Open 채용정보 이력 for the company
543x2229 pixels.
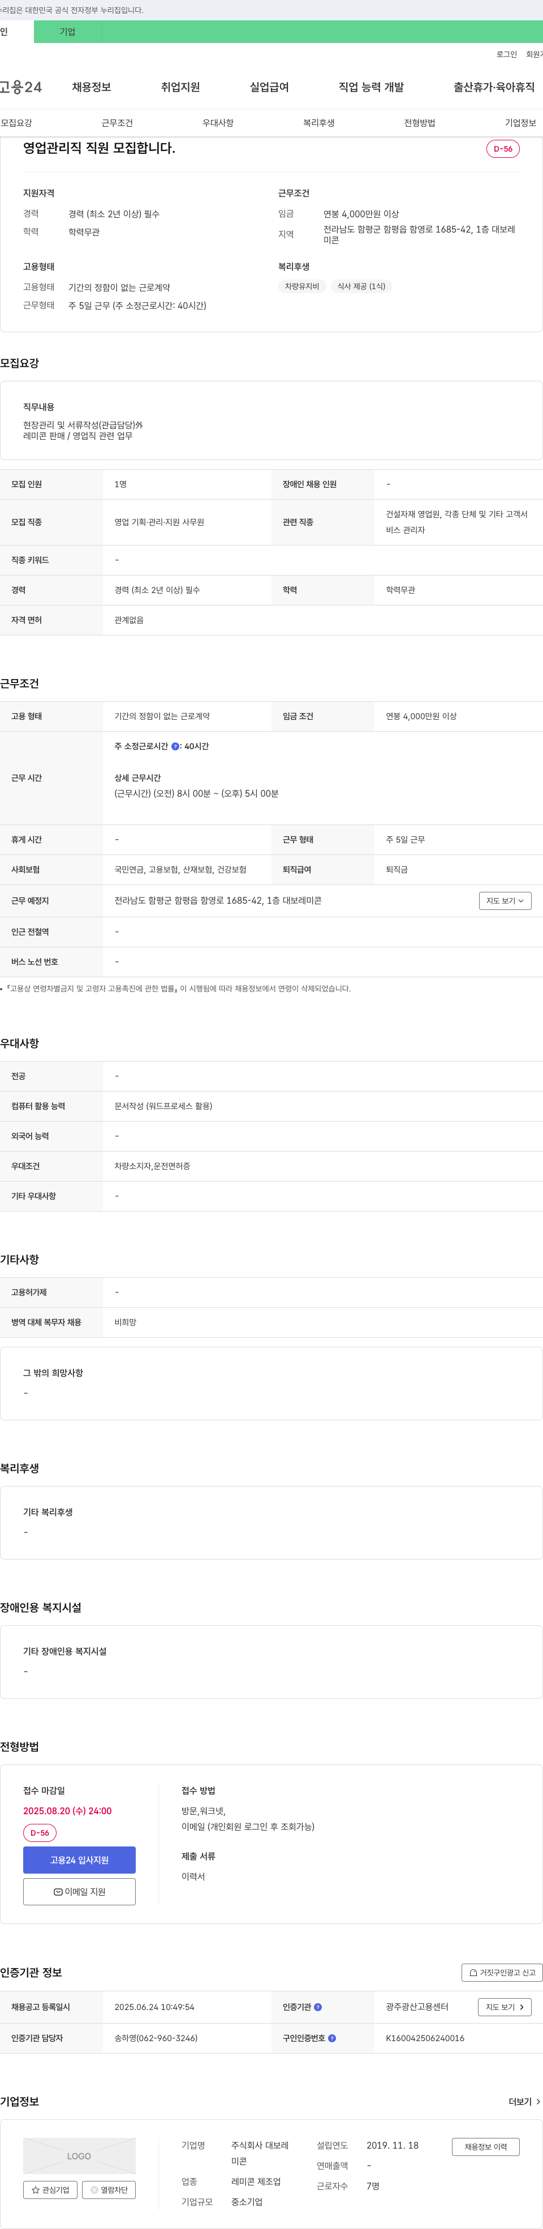point(485,2147)
